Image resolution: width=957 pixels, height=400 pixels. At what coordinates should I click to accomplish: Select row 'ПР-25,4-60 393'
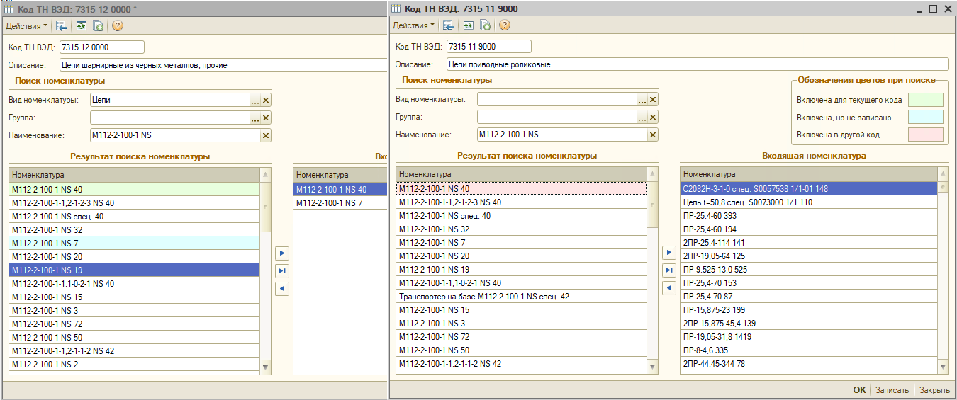pyautogui.click(x=809, y=216)
